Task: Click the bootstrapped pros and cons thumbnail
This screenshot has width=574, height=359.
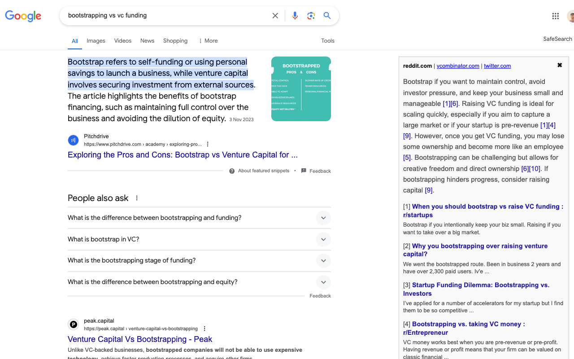Action: click(301, 88)
